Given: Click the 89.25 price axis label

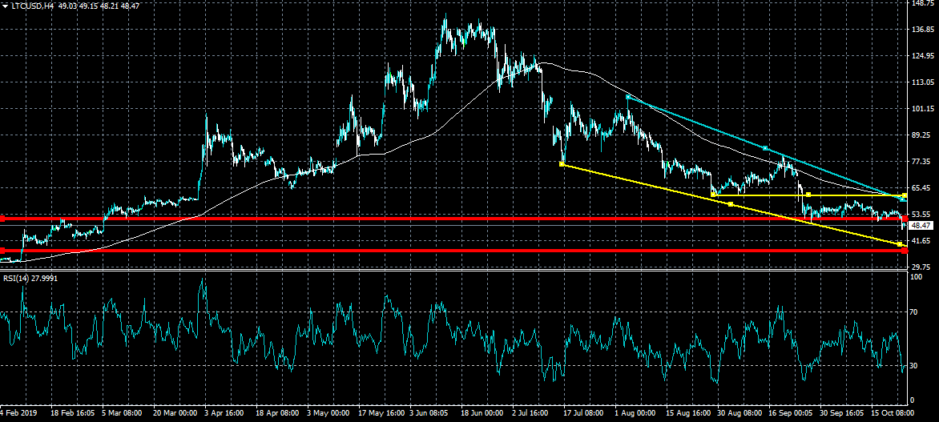Looking at the screenshot, I should 922,135.
